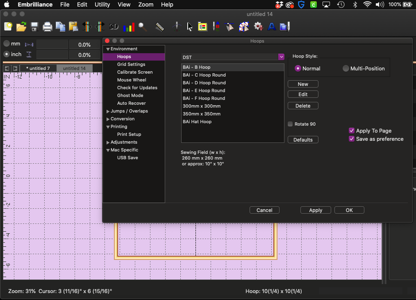Open Grid Settings in tree

pos(131,64)
